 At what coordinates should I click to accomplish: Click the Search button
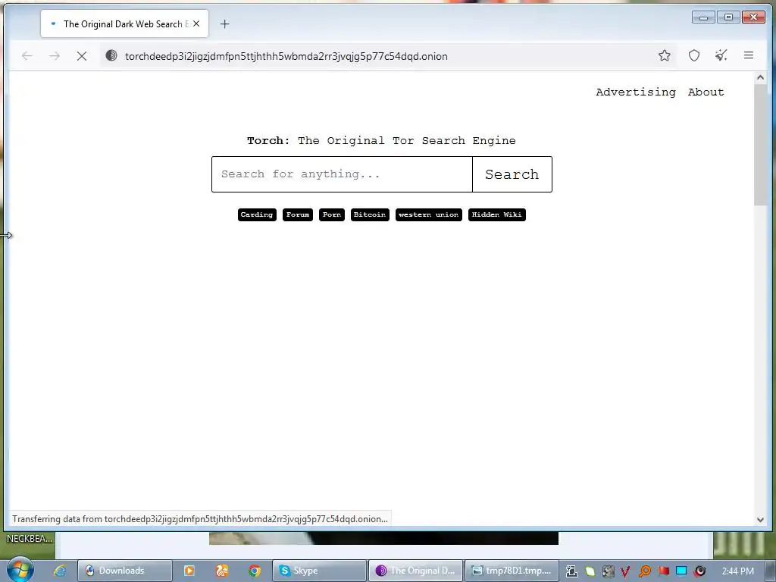click(512, 174)
